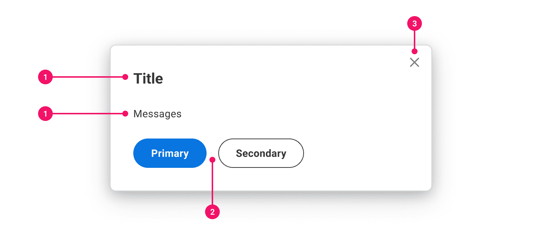Click the blue Primary button

tap(170, 153)
